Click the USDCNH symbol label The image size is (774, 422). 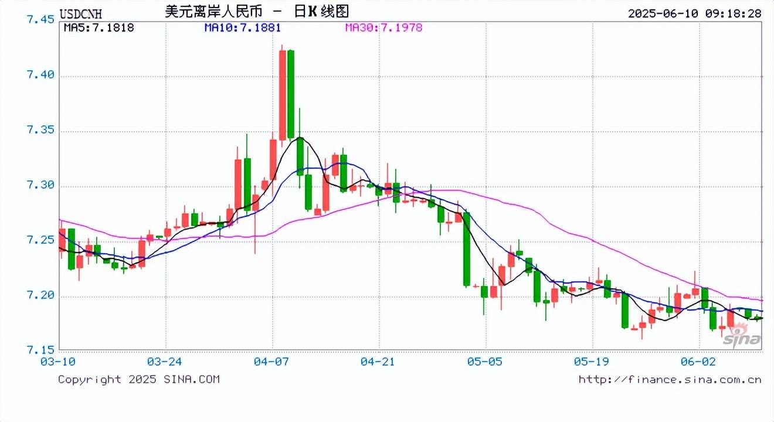(x=81, y=13)
